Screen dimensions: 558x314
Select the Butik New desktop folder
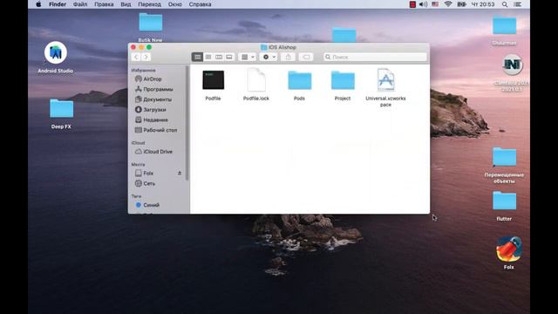point(151,22)
